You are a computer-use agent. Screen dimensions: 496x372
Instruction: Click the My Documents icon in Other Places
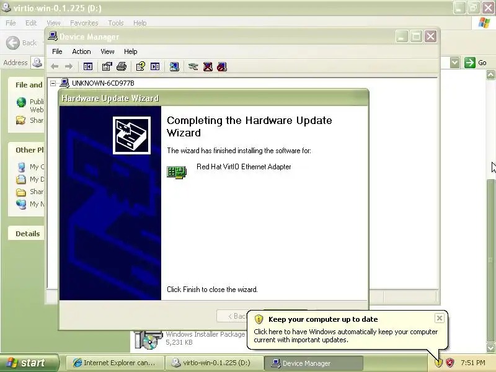[21, 179]
